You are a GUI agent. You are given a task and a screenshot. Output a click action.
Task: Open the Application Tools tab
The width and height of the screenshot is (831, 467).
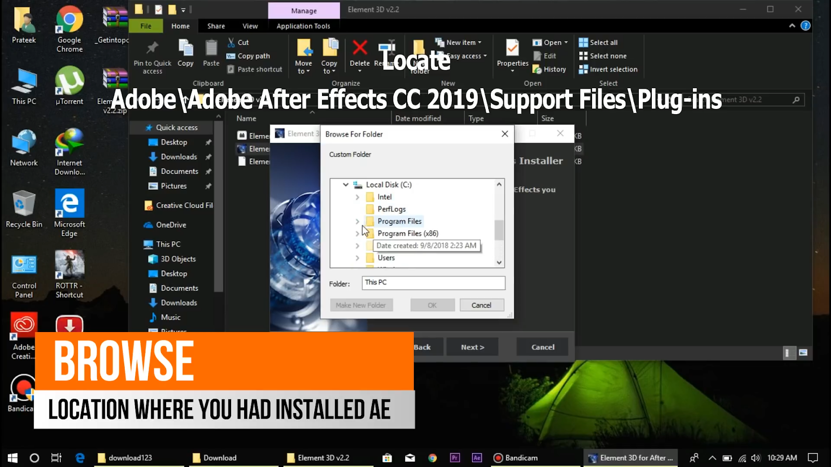[303, 26]
